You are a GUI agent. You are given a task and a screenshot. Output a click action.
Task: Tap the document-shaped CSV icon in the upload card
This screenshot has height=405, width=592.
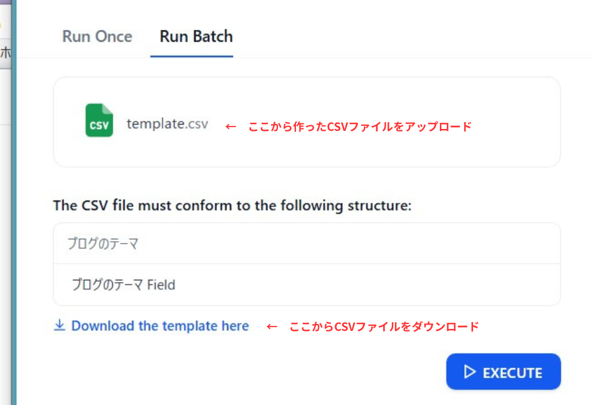[99, 121]
